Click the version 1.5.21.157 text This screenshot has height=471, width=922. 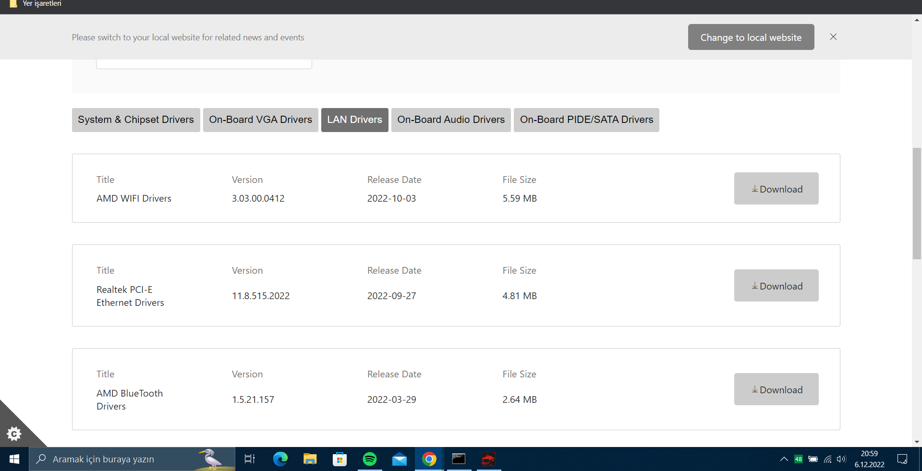[x=253, y=399]
